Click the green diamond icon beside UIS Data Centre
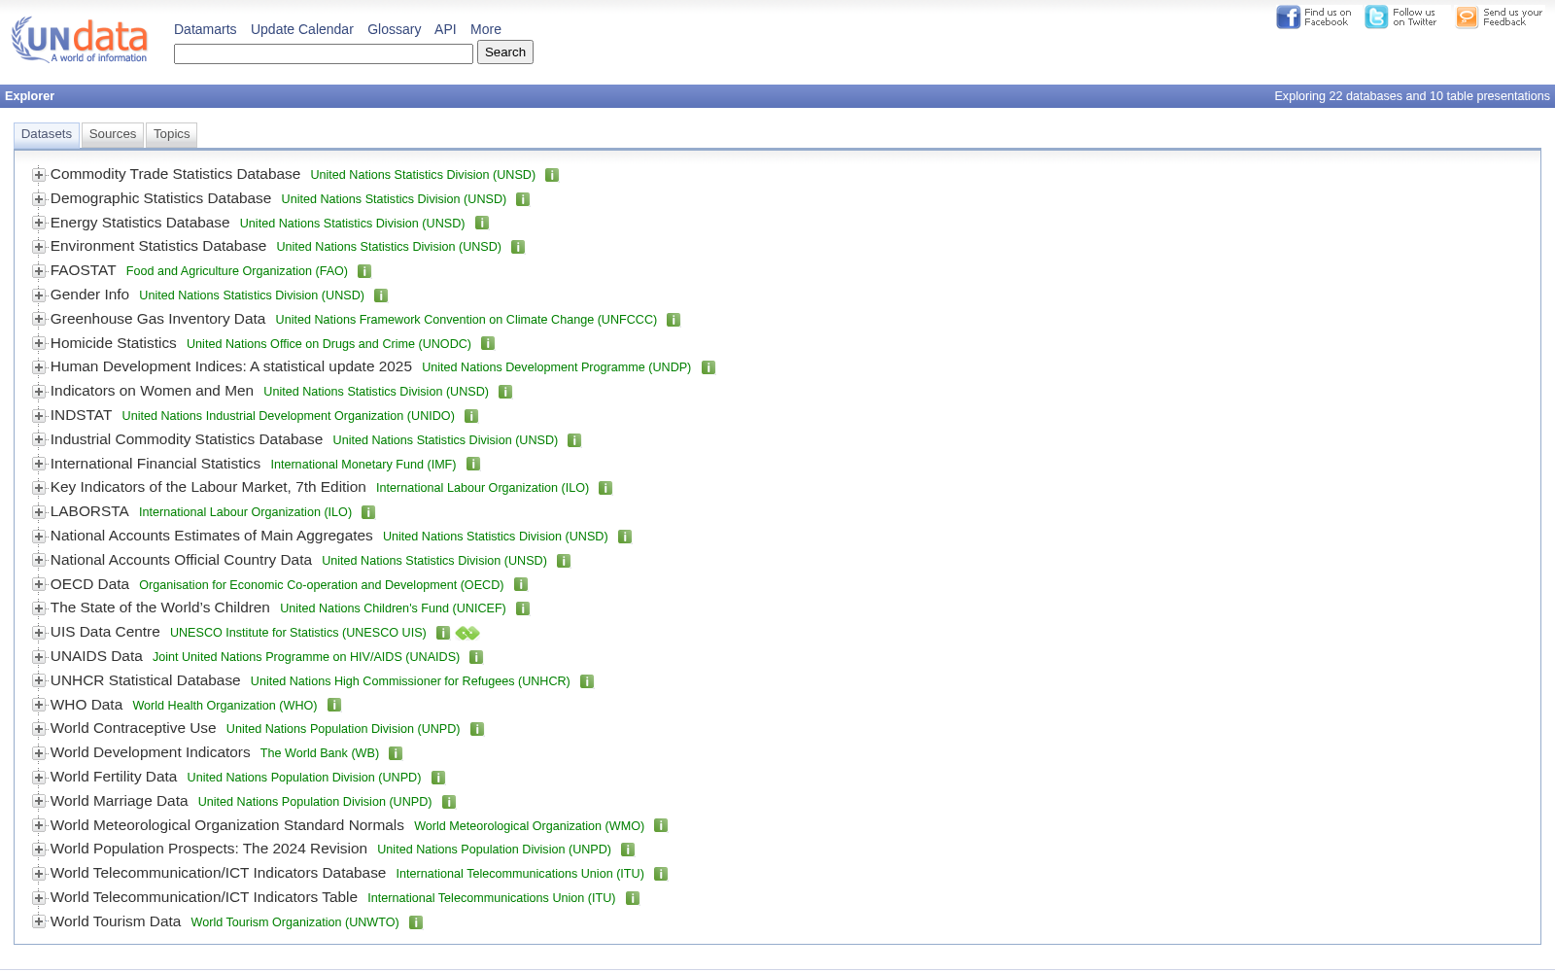 [467, 633]
